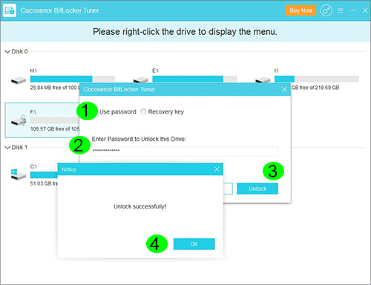
Task: Click the E:\ drive usage bar
Action: (x=194, y=79)
